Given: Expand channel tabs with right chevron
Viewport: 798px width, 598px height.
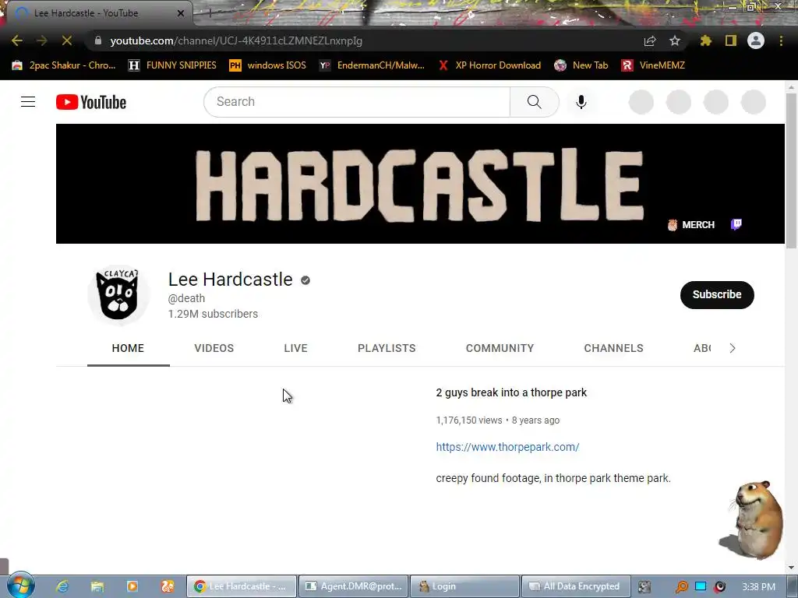Looking at the screenshot, I should tap(733, 348).
